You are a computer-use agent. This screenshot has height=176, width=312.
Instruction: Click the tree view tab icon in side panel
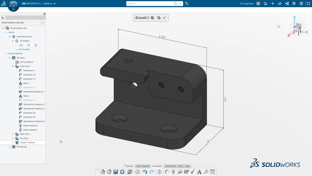[3, 18]
